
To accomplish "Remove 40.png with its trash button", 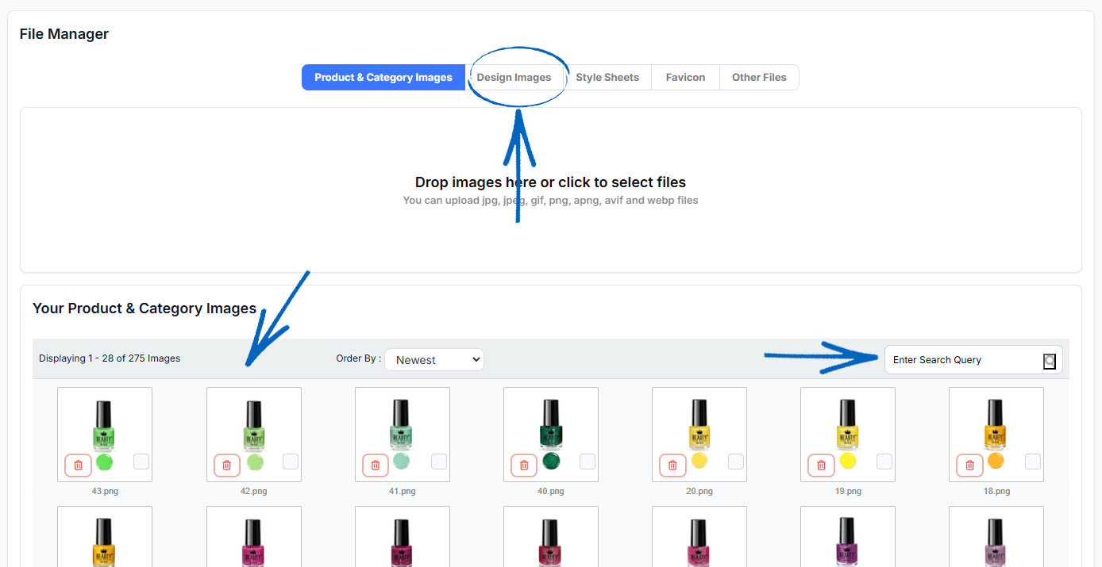I will pyautogui.click(x=524, y=465).
